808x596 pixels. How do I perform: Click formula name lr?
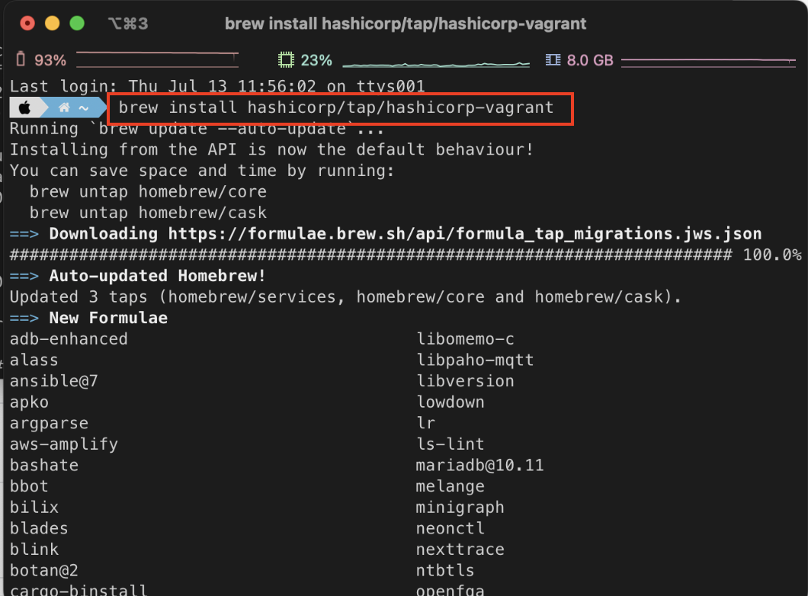click(425, 424)
